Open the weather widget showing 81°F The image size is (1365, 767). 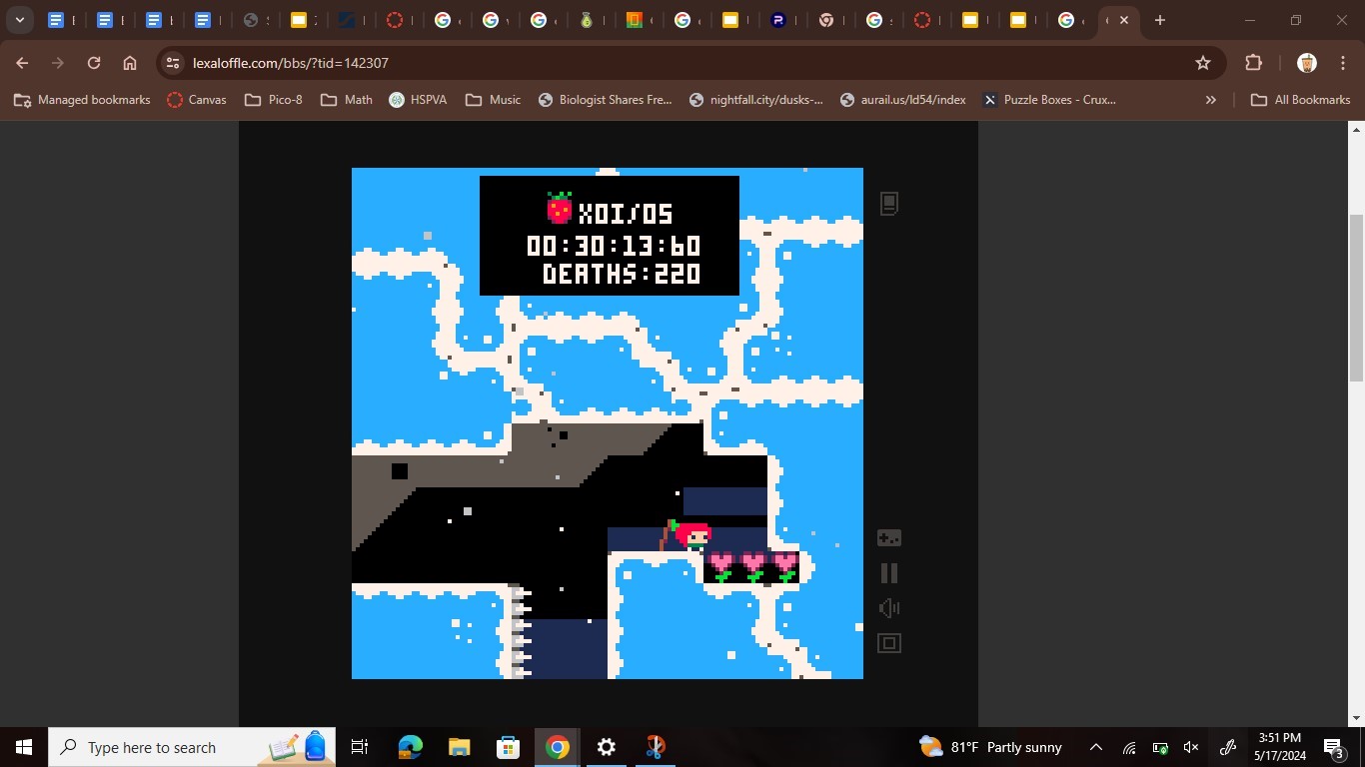tap(991, 747)
